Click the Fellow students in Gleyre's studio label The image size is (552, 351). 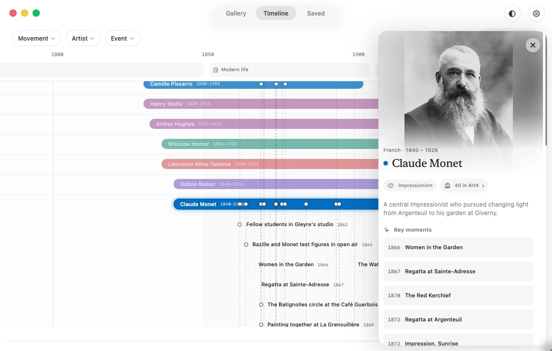290,224
